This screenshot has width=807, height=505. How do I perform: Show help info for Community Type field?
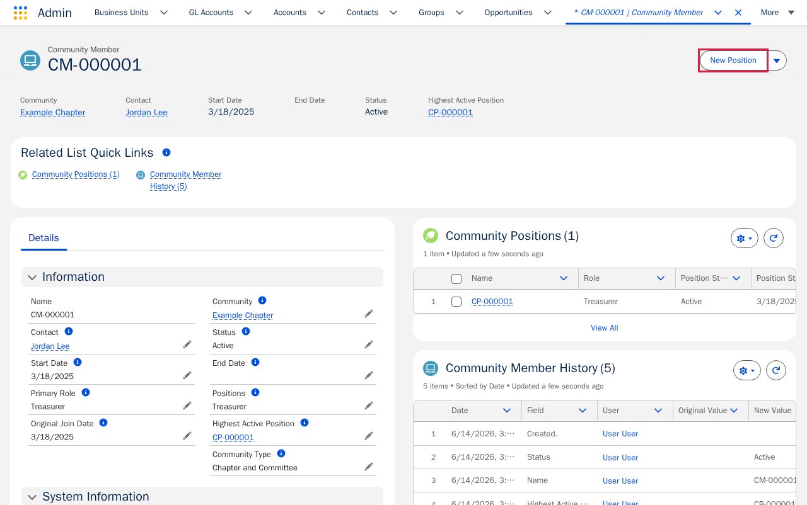click(281, 453)
